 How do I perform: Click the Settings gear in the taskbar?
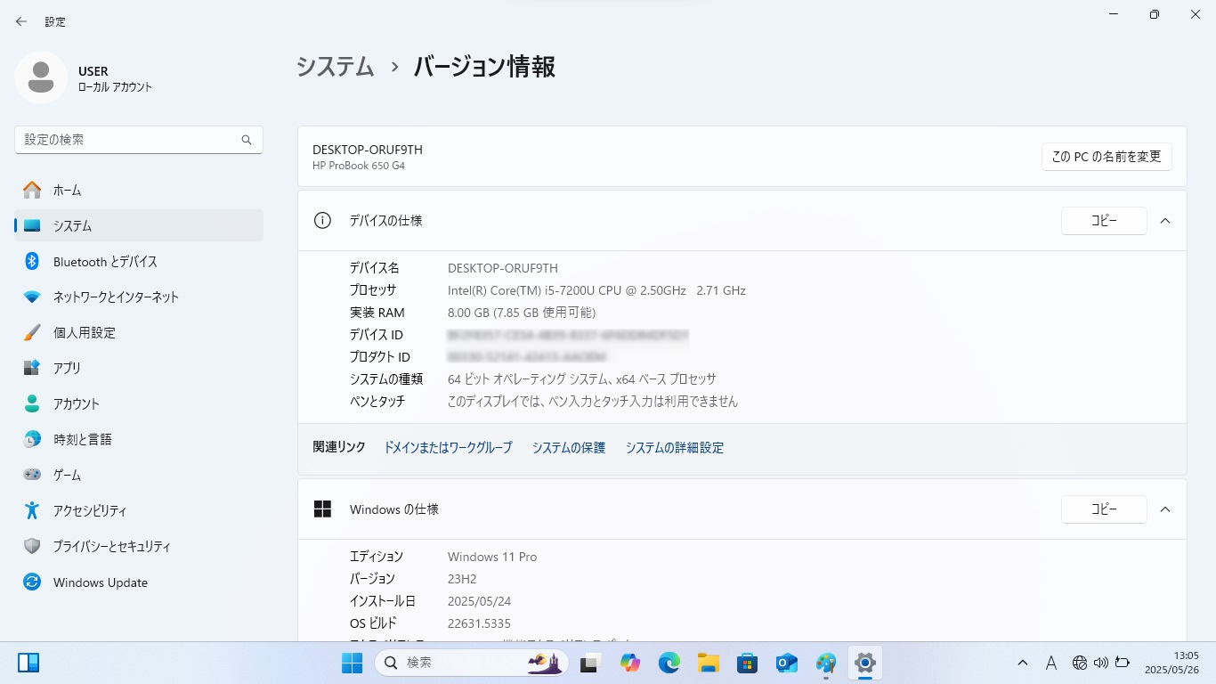coord(865,663)
